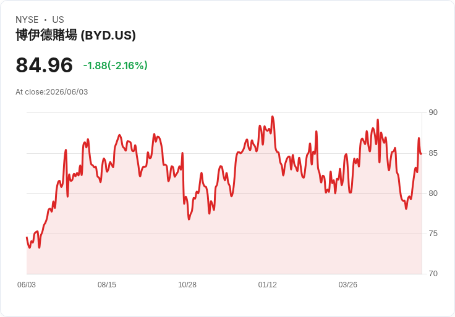455x317 pixels.
Task: Select the 10/28 date on x-axis
Action: pos(187,285)
